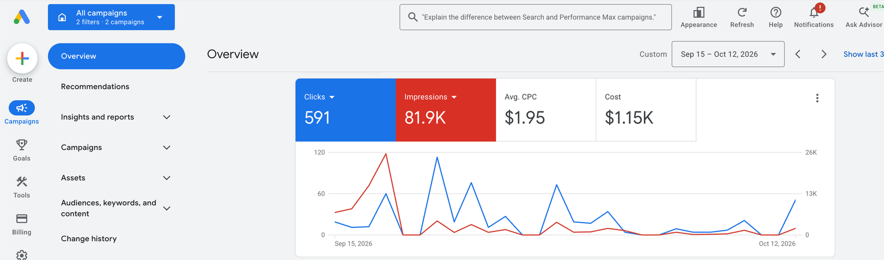Click the Google Ads logo
This screenshot has height=260, width=884.
click(x=22, y=17)
